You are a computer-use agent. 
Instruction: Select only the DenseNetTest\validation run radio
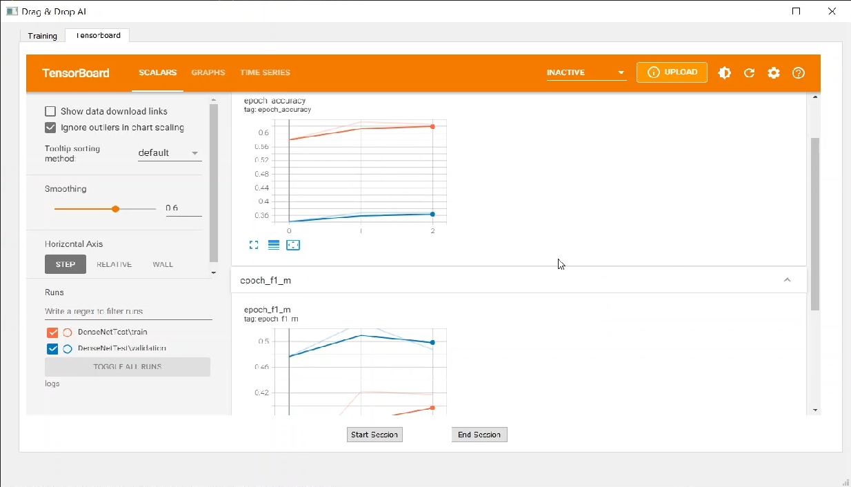(68, 348)
